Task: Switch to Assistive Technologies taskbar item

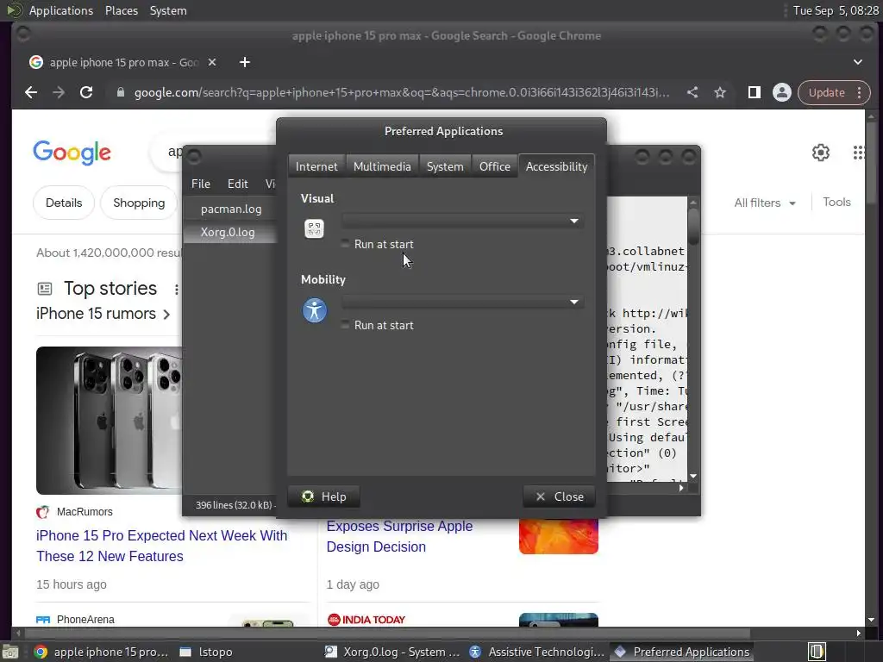Action: point(537,652)
